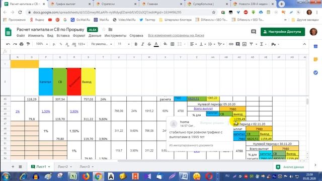This screenshot has height=181, width=322.
Task: Open the Справка menu
Action: [x=136, y=36]
